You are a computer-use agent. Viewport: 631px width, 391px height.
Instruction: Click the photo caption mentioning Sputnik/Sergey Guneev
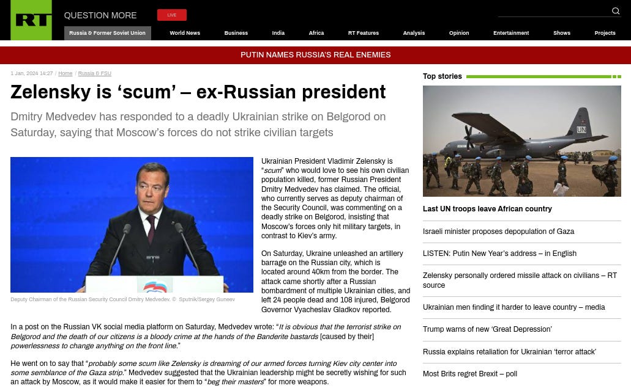click(122, 299)
